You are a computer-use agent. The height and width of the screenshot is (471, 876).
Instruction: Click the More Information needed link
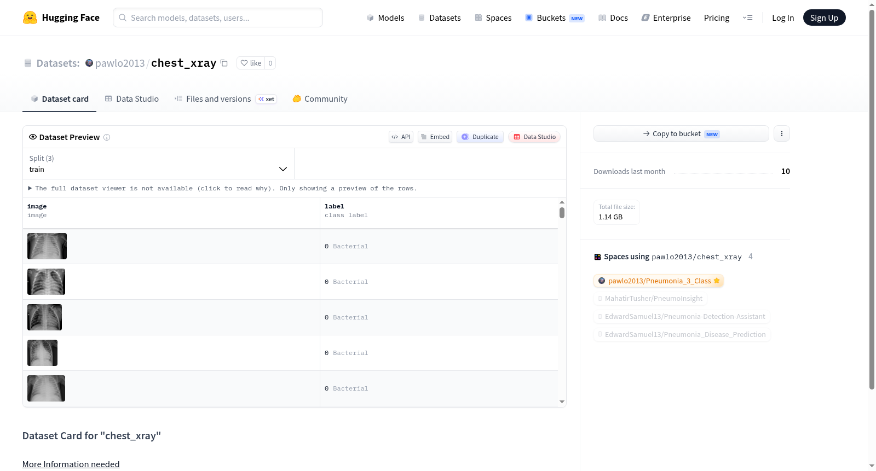coord(71,464)
